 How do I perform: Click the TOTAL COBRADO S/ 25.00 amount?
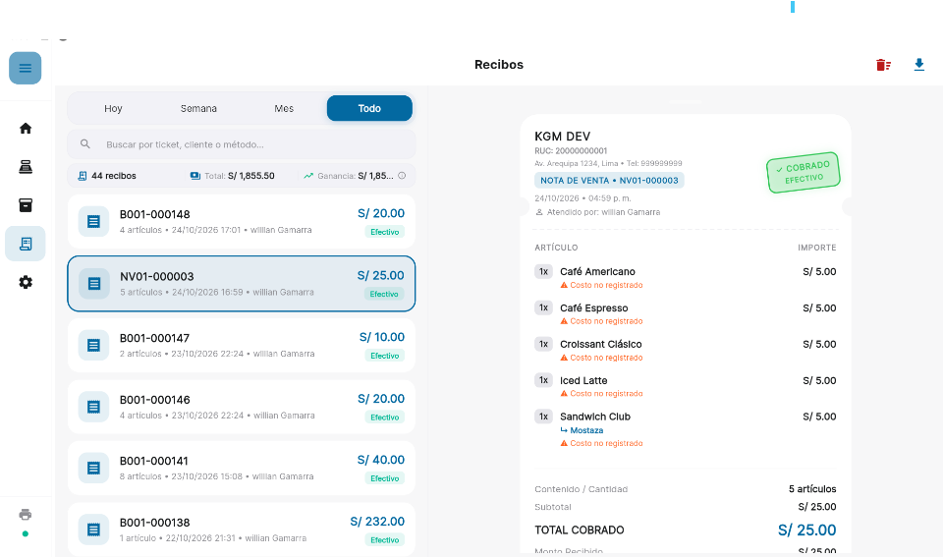click(806, 529)
